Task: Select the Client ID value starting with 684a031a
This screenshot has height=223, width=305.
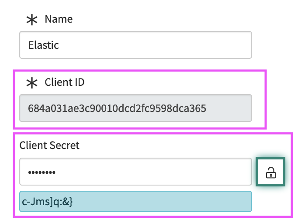Action: tap(117, 108)
